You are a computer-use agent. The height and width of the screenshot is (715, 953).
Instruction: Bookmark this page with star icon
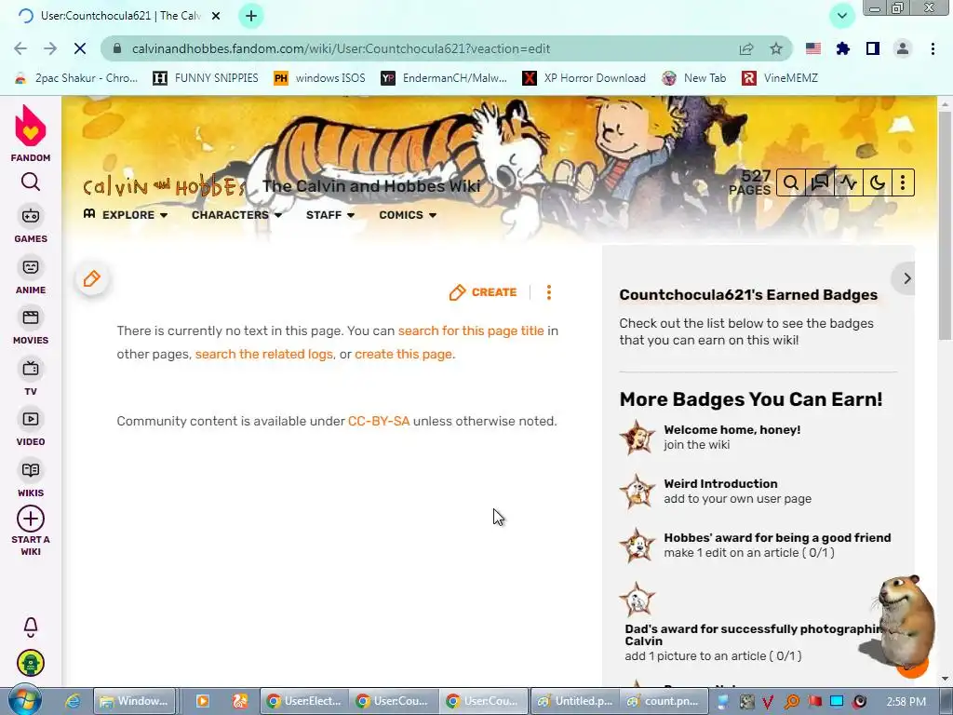776,48
